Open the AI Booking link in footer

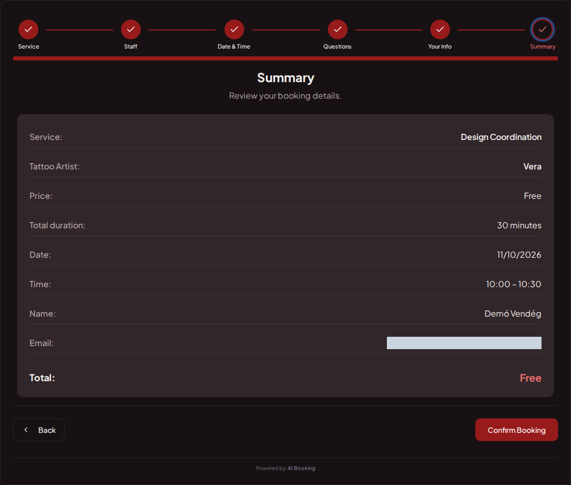click(301, 468)
